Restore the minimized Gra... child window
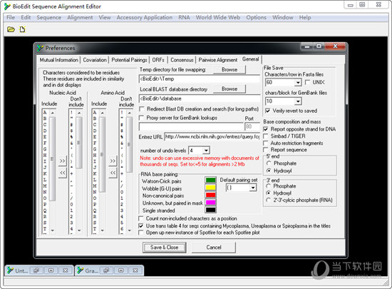The height and width of the screenshot is (289, 392). tap(106, 270)
